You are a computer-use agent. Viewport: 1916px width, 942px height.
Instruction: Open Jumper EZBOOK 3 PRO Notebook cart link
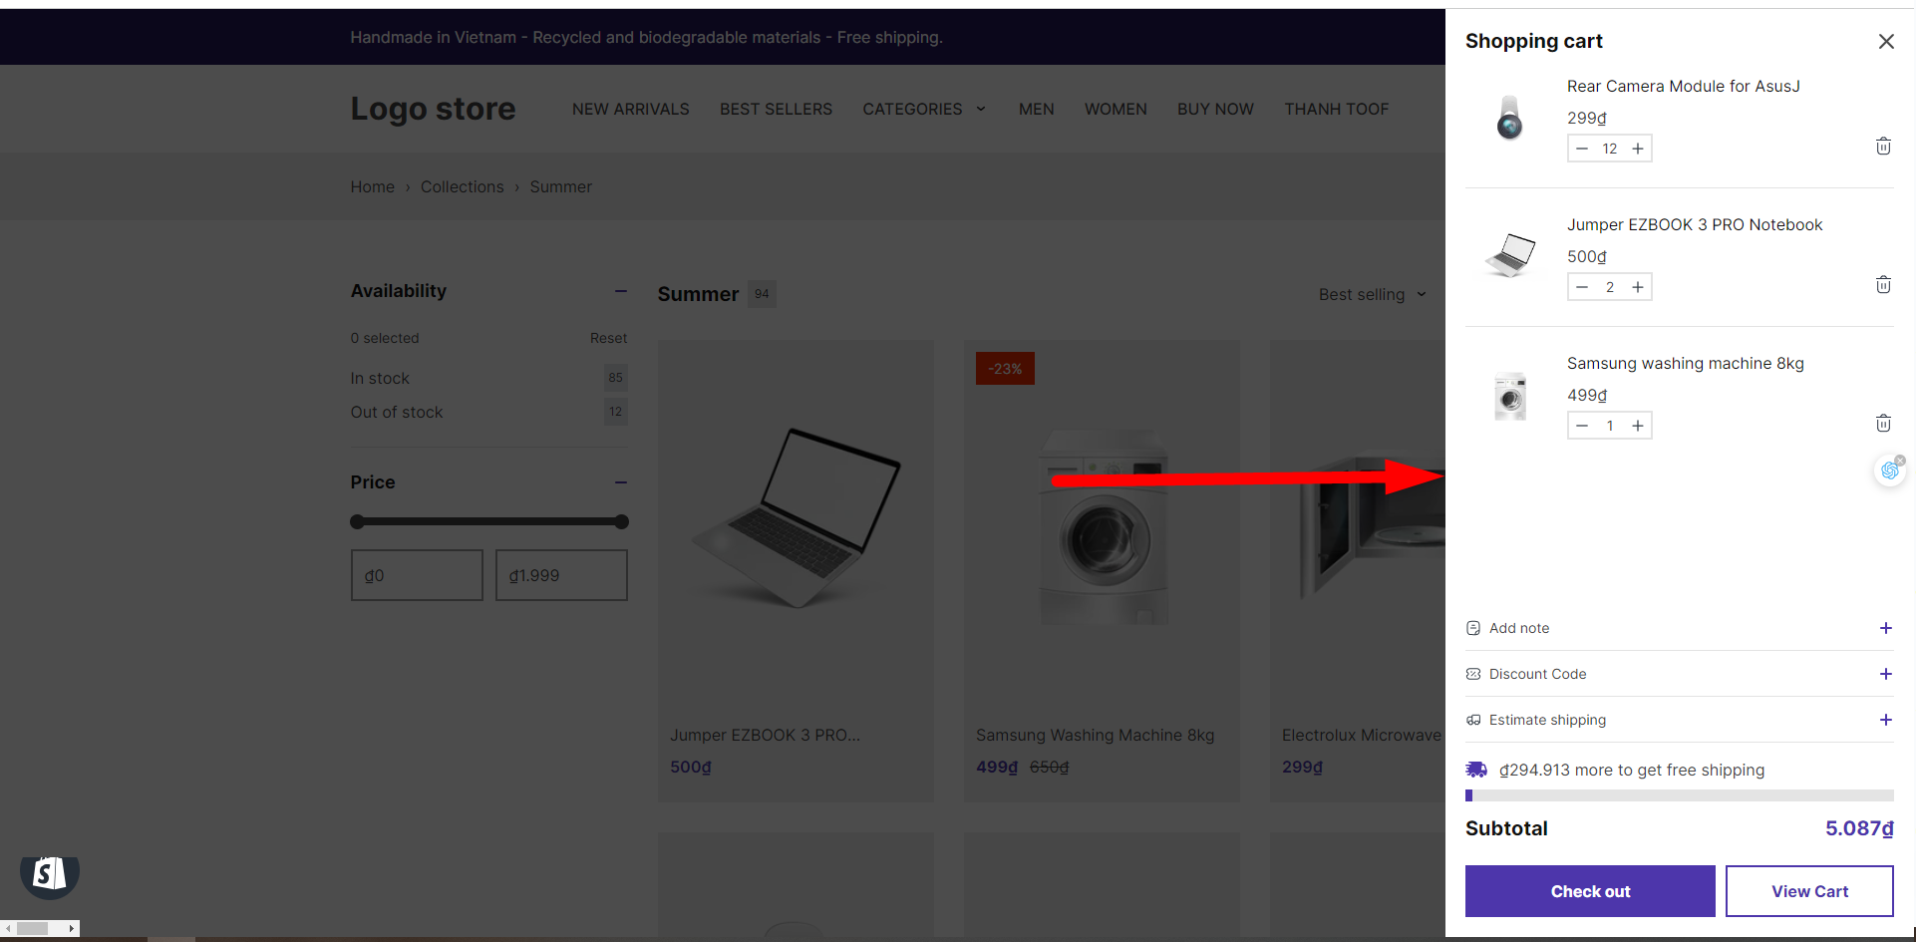pyautogui.click(x=1695, y=224)
